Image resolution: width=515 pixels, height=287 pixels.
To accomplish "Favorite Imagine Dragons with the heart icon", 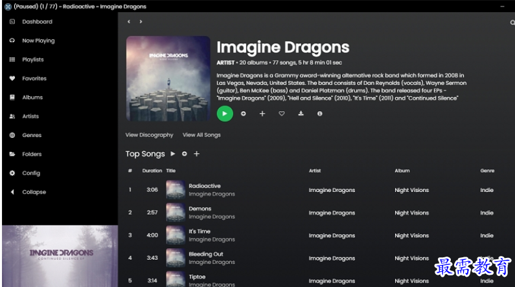I will (282, 114).
